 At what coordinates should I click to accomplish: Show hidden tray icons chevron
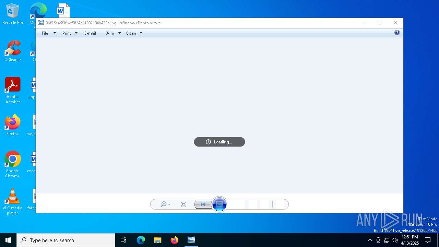pos(370,240)
